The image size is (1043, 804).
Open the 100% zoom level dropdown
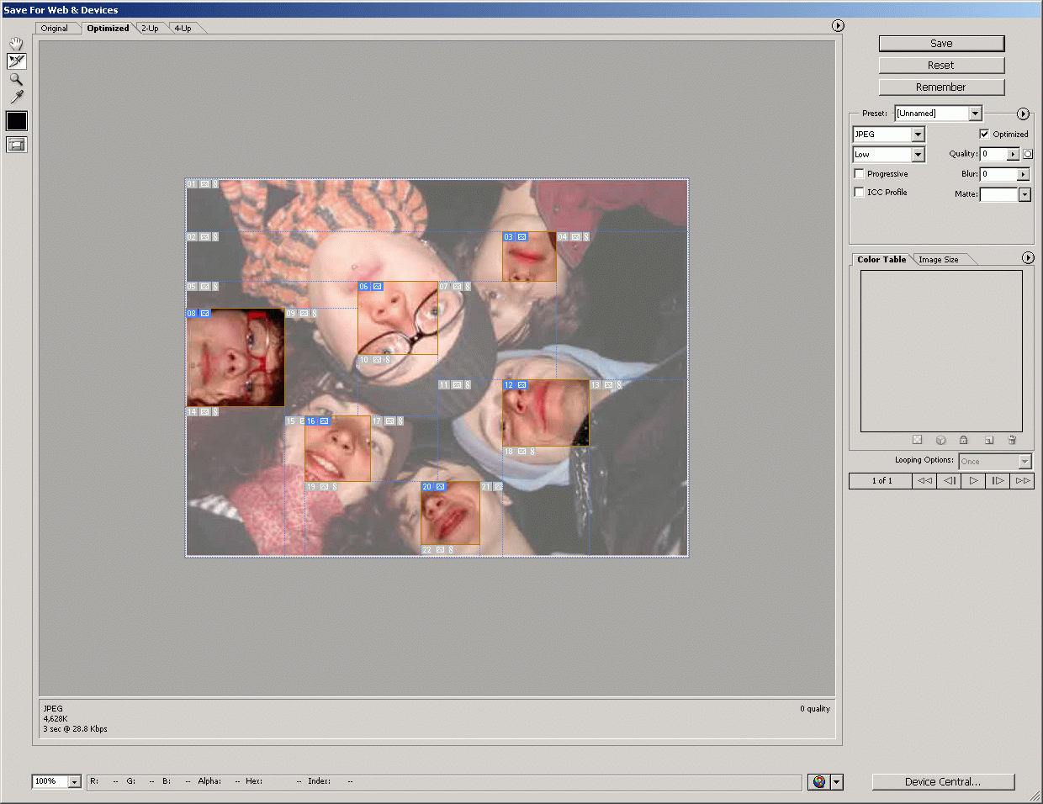(x=56, y=781)
